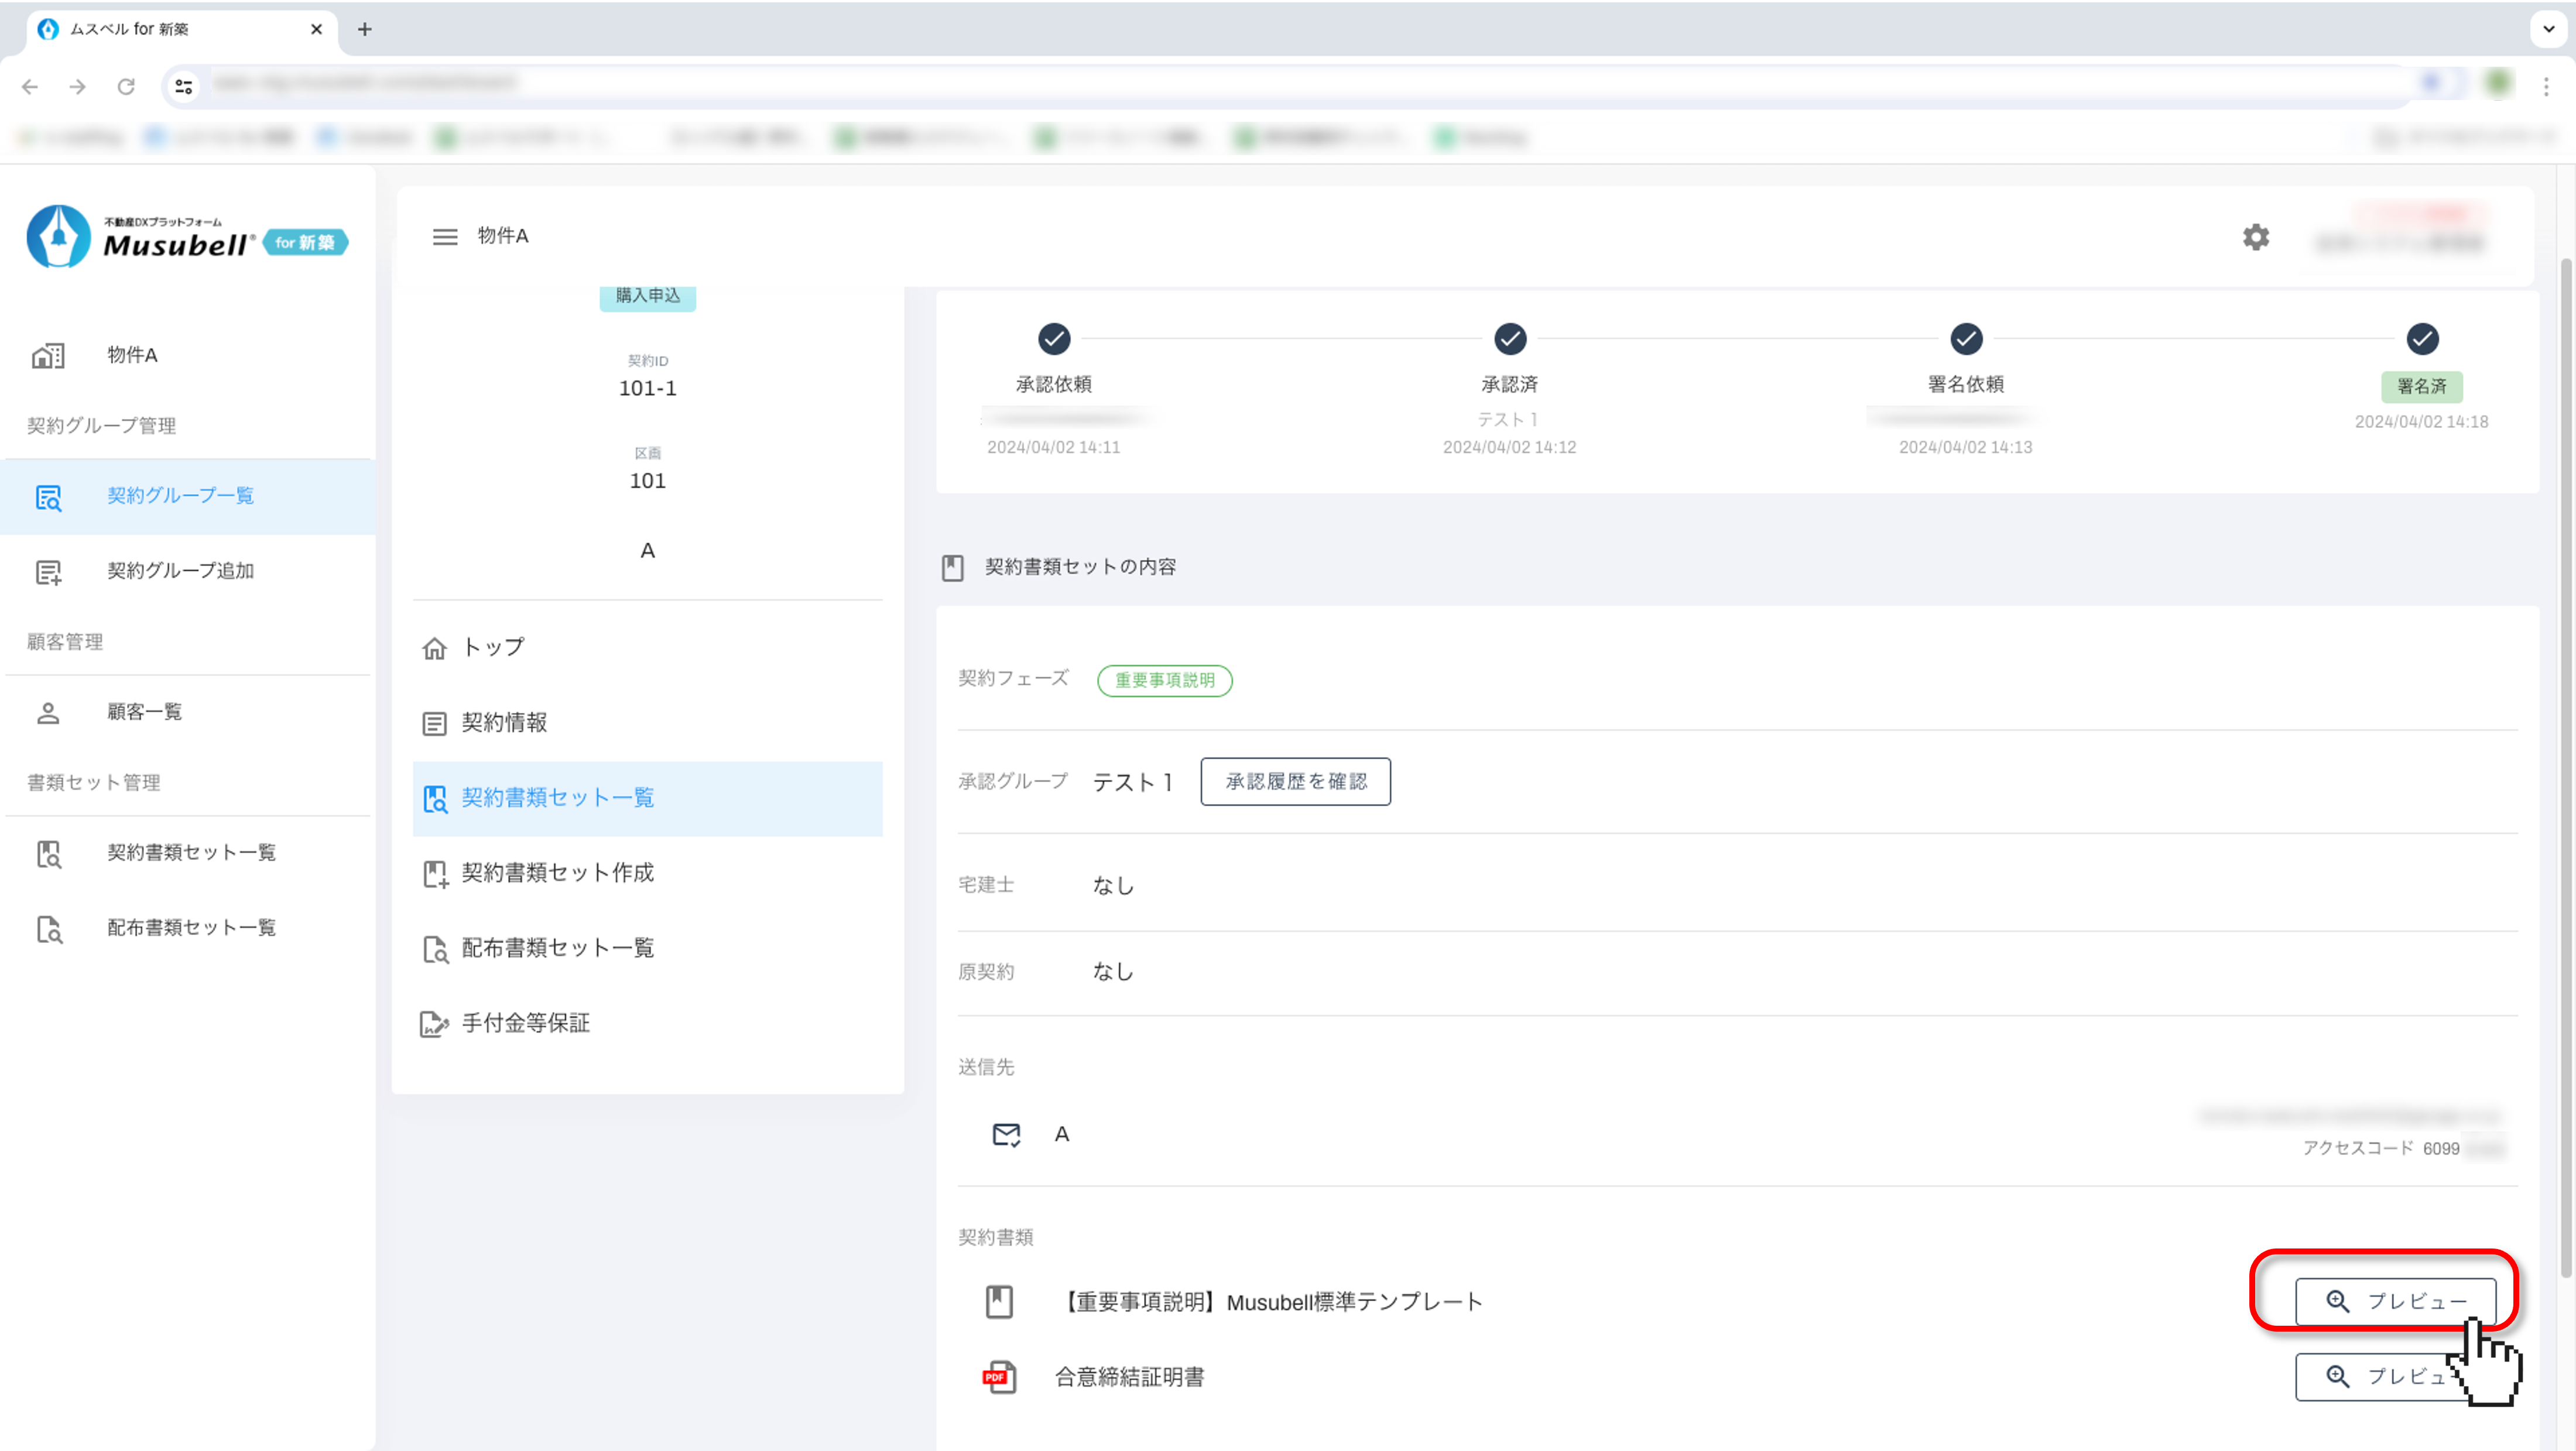This screenshot has height=1451, width=2576.
Task: Click 承認履歴を確認 button
Action: coord(1295,782)
